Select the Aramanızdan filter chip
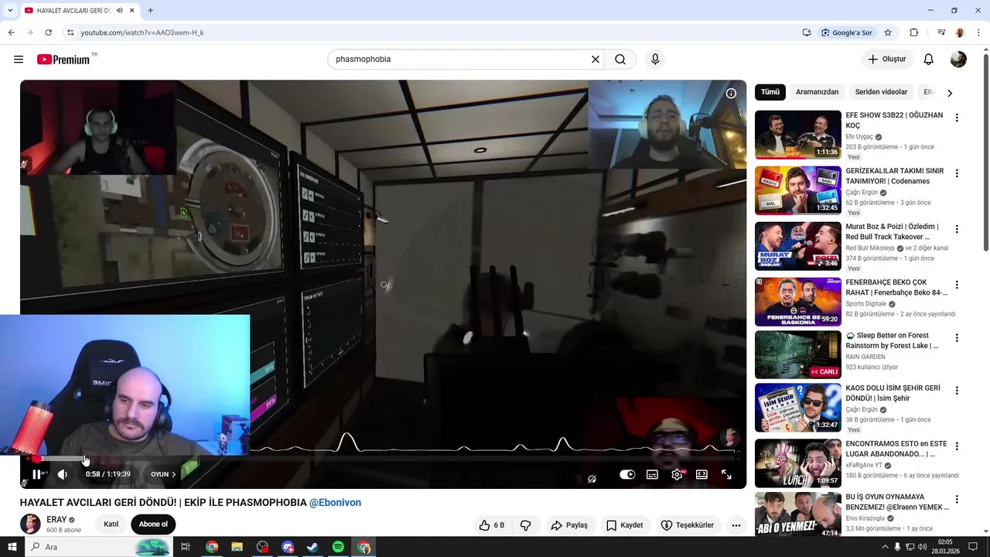Image resolution: width=990 pixels, height=557 pixels. (x=817, y=92)
